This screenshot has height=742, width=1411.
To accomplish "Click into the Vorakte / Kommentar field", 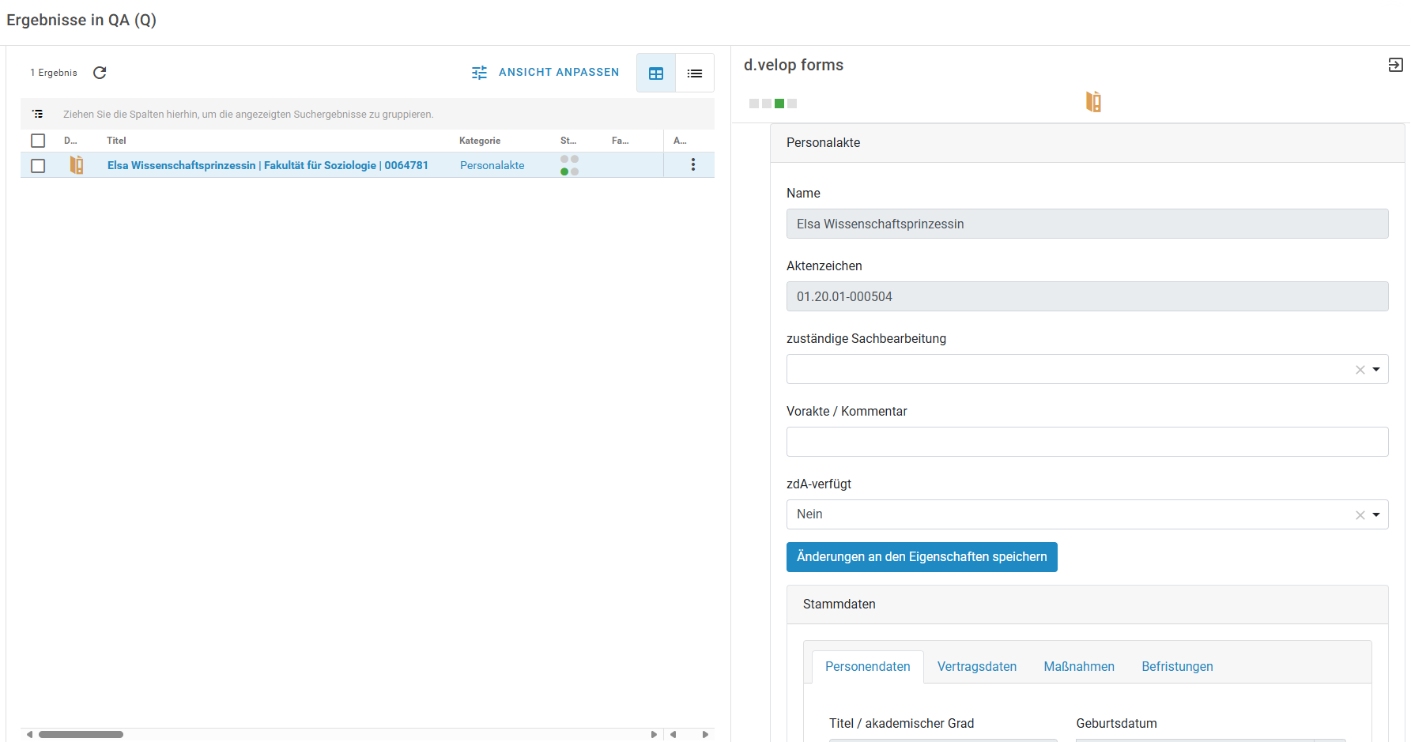I will pyautogui.click(x=1087, y=442).
